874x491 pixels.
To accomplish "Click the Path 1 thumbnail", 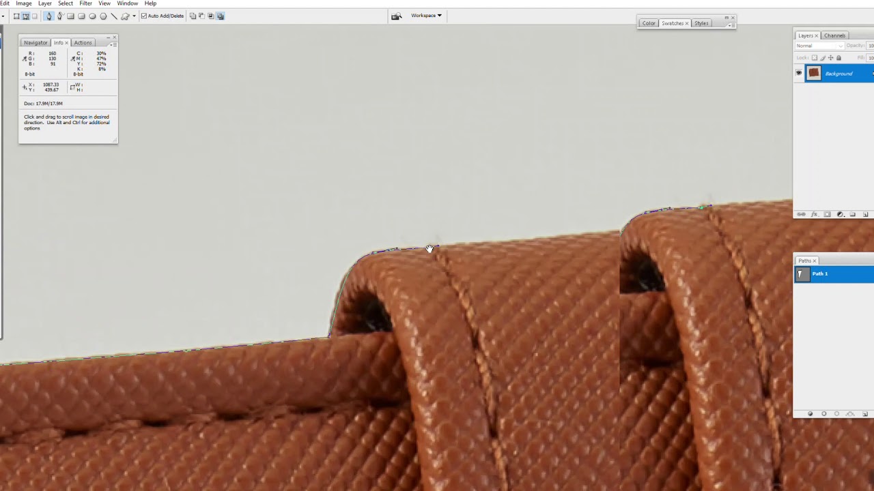I will (x=802, y=274).
